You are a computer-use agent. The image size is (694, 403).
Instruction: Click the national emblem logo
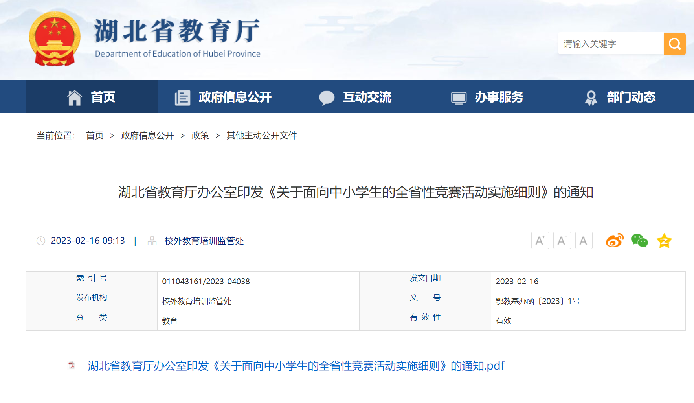55,39
